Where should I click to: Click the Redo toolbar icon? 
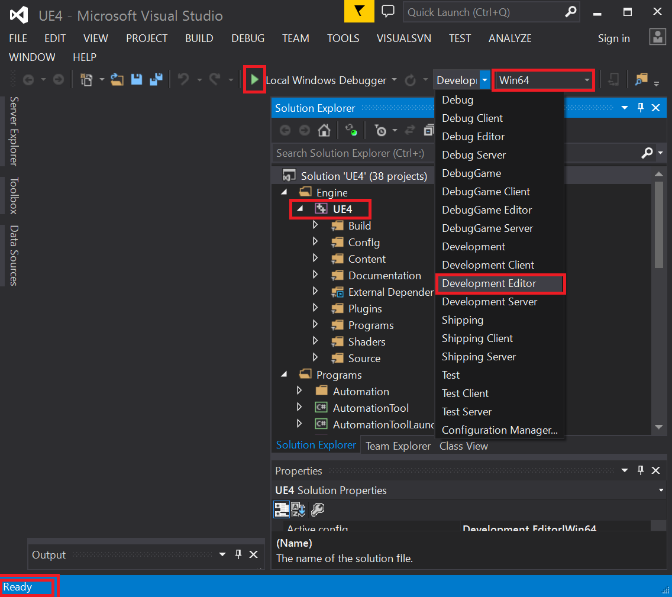click(215, 80)
